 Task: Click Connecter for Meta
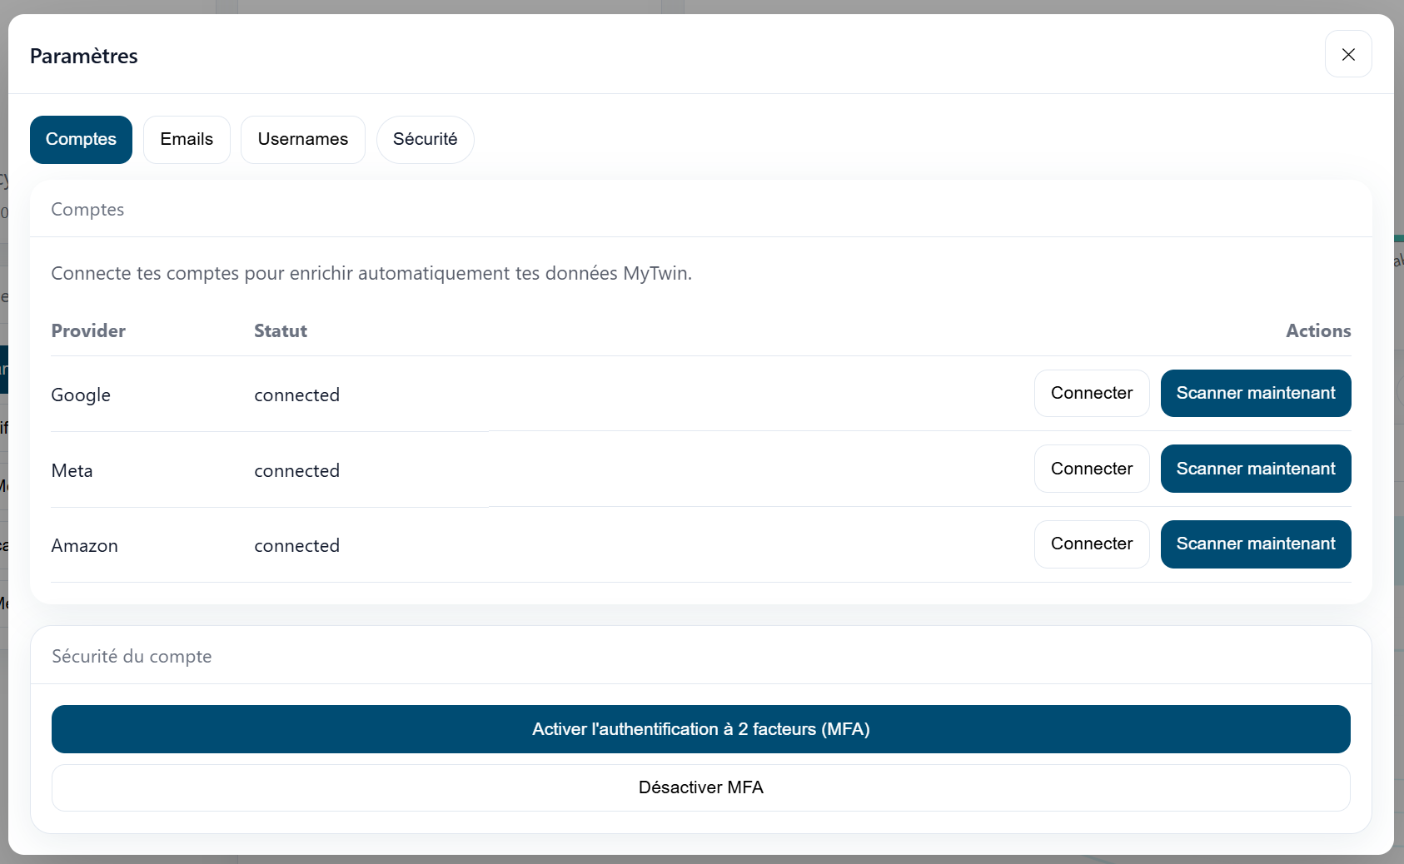(x=1091, y=469)
